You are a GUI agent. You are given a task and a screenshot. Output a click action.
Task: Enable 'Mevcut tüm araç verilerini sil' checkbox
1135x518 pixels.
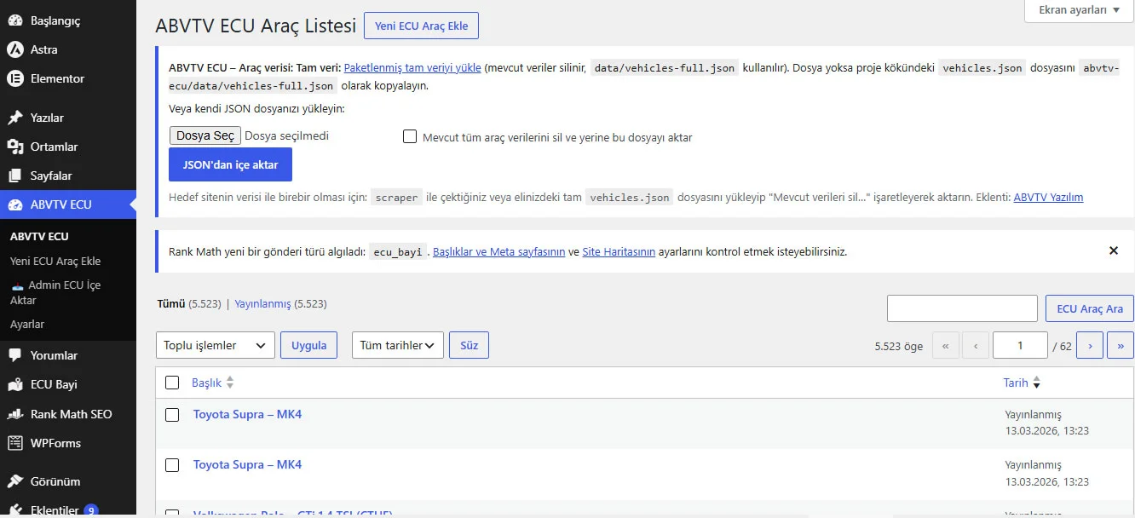coord(410,136)
